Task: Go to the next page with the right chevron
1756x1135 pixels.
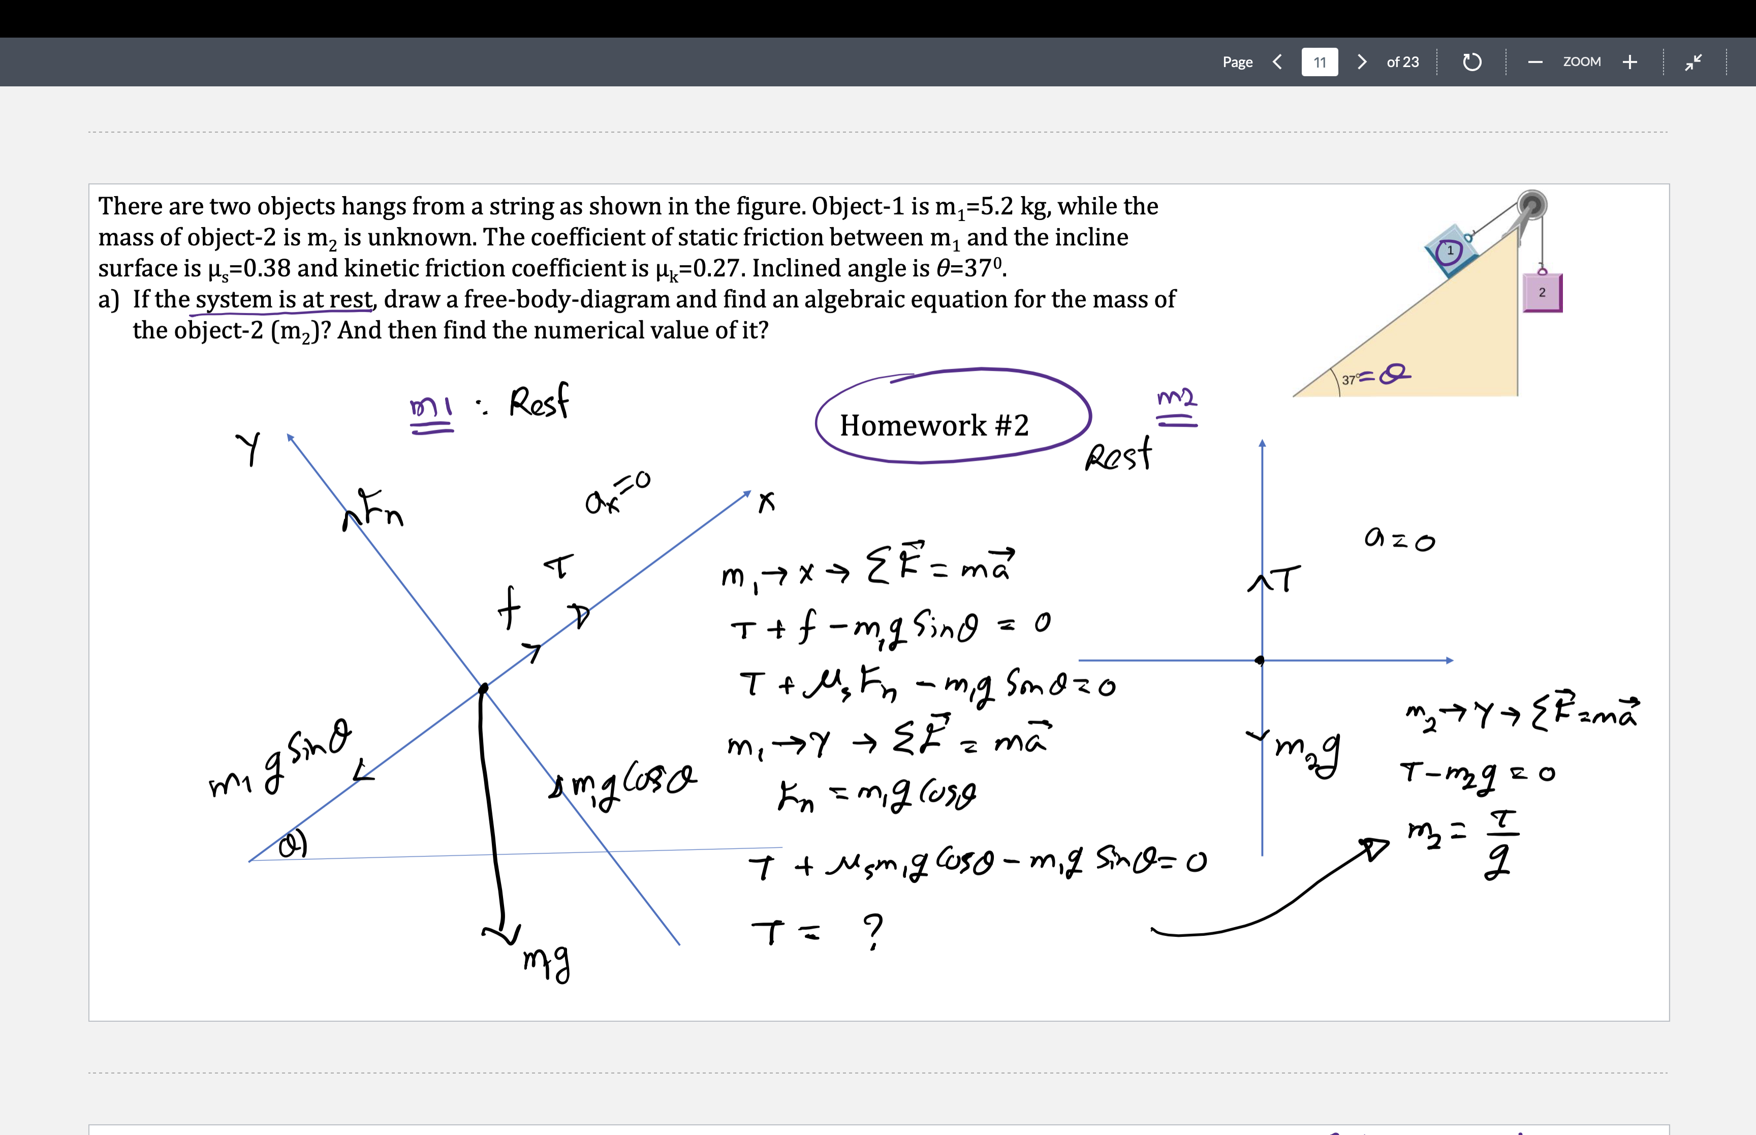Action: [1361, 62]
